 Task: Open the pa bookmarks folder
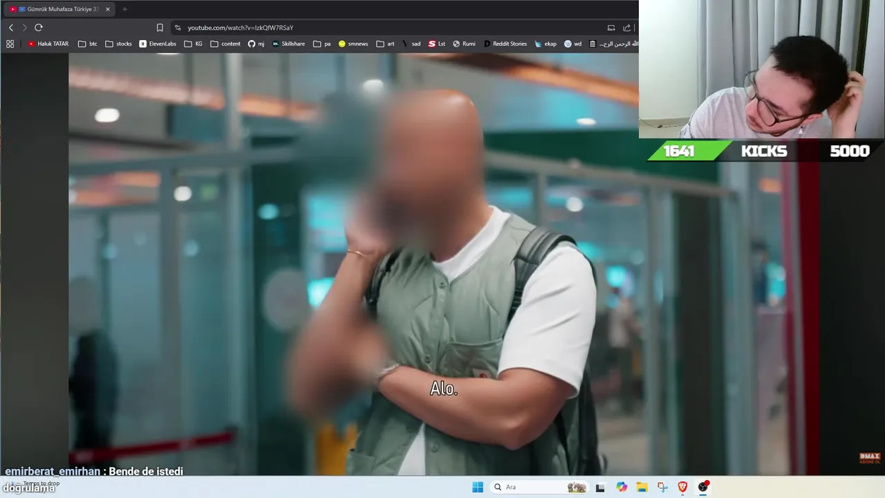(x=322, y=44)
